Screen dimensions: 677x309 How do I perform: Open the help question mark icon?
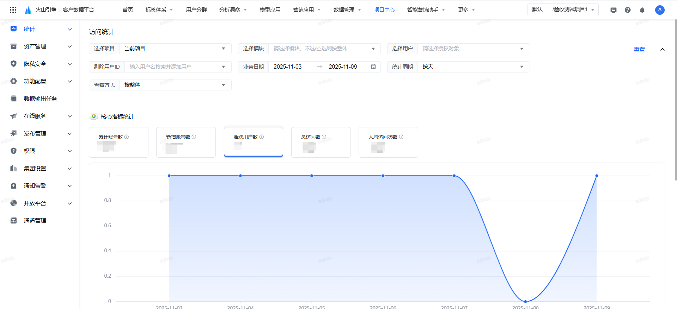pyautogui.click(x=628, y=10)
